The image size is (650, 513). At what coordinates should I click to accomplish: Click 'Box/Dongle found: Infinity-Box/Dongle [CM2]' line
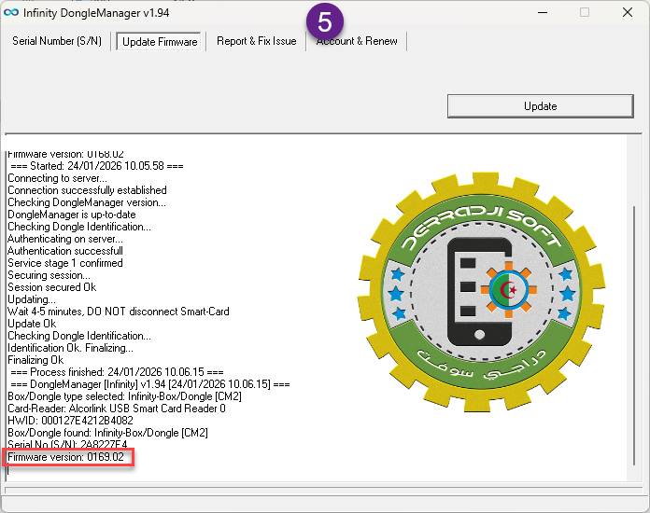coord(107,433)
